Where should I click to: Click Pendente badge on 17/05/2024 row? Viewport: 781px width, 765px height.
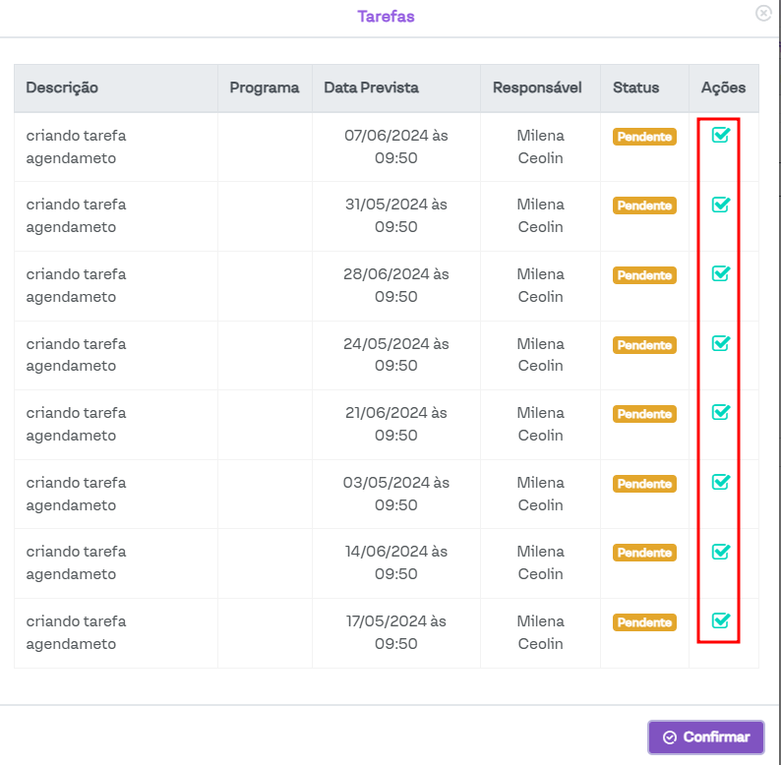pyautogui.click(x=644, y=622)
